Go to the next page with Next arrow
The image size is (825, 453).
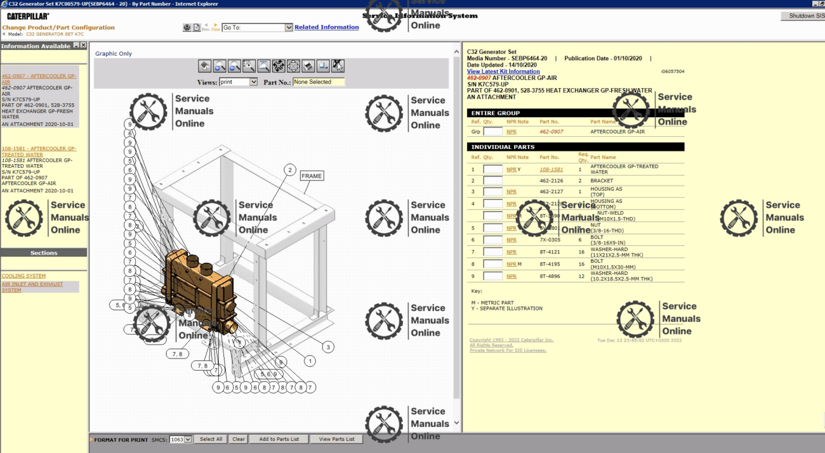pos(216,27)
